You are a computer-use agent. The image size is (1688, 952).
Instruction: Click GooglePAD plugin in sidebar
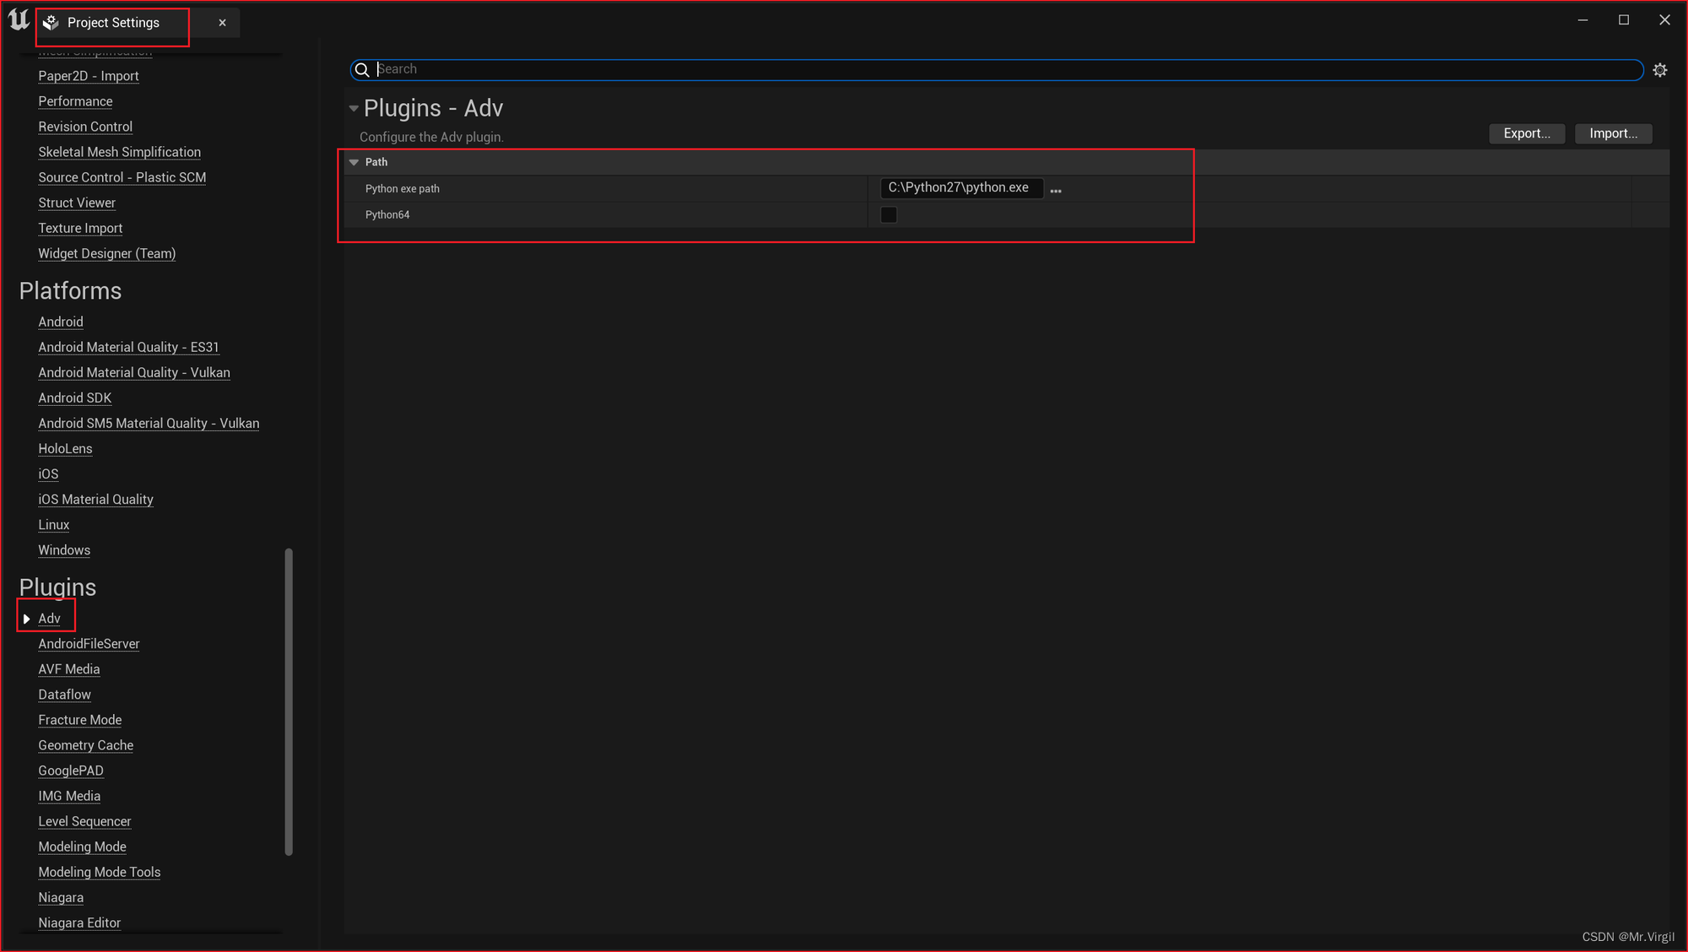click(x=69, y=770)
